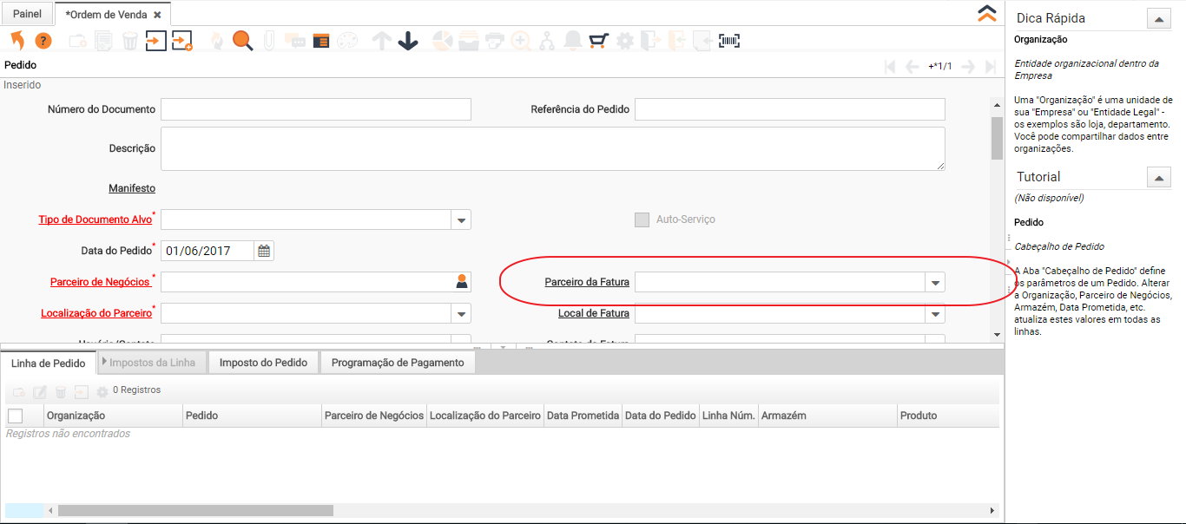
Task: Click the Save and New toolbar icon
Action: (181, 41)
